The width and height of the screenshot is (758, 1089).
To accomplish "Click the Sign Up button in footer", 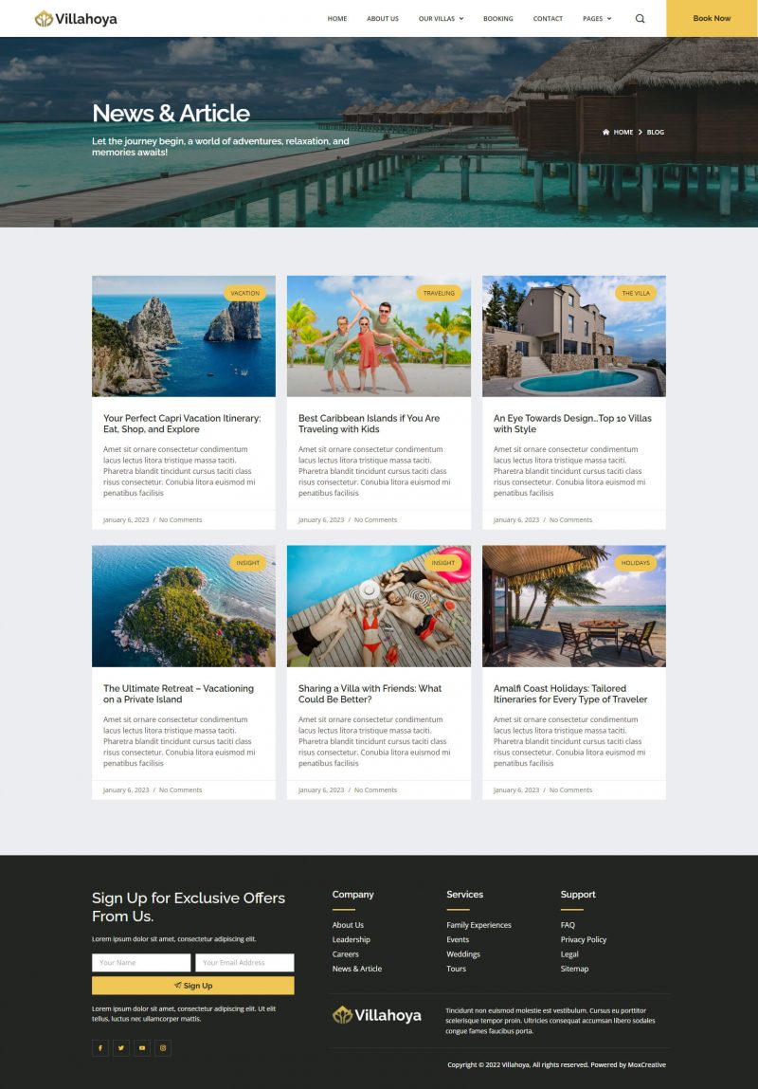I will pos(193,986).
